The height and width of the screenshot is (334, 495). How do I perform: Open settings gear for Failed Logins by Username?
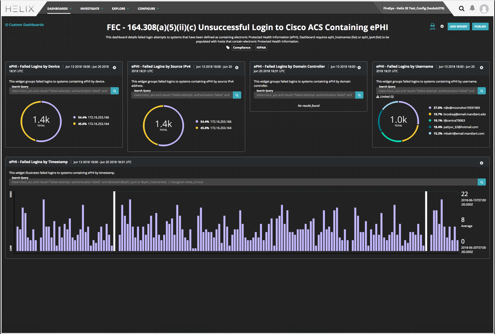[x=482, y=67]
